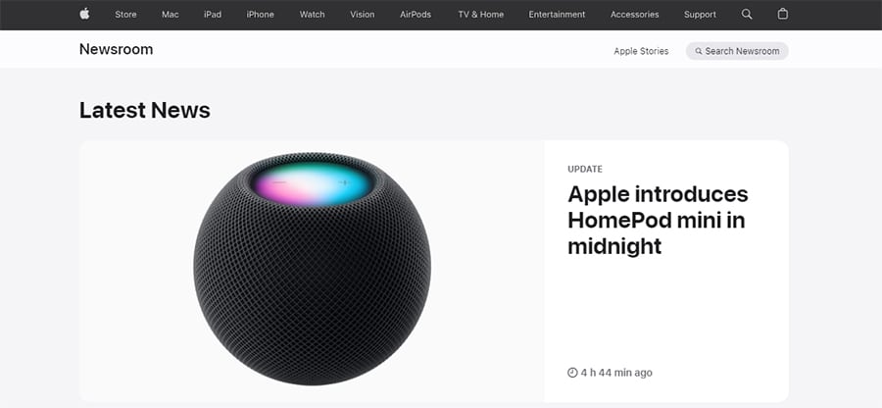882x408 pixels.
Task: Select iPhone in the navigation bar
Action: [260, 15]
